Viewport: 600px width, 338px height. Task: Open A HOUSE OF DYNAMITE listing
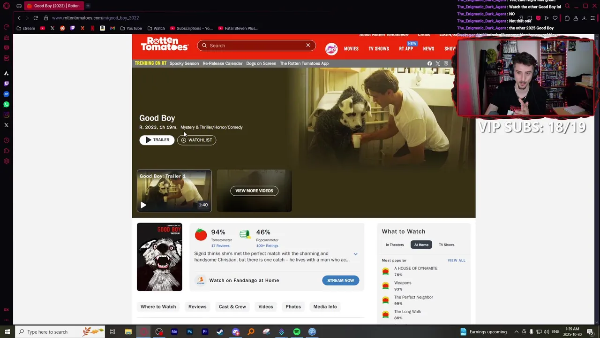[x=416, y=269]
